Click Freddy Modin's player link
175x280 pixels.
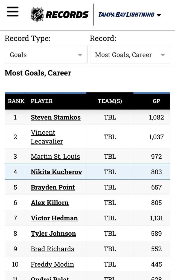pyautogui.click(x=52, y=264)
